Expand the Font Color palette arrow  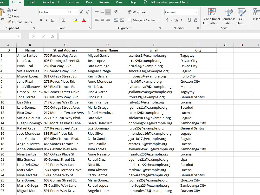click(x=88, y=20)
